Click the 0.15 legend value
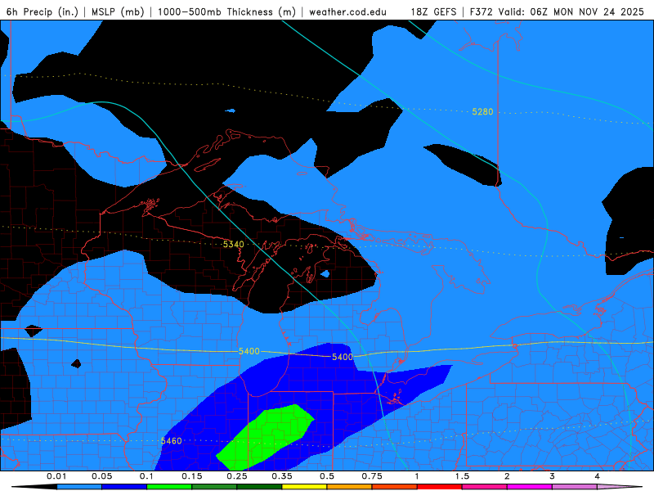Image resolution: width=654 pixels, height=491 pixels. tap(192, 476)
